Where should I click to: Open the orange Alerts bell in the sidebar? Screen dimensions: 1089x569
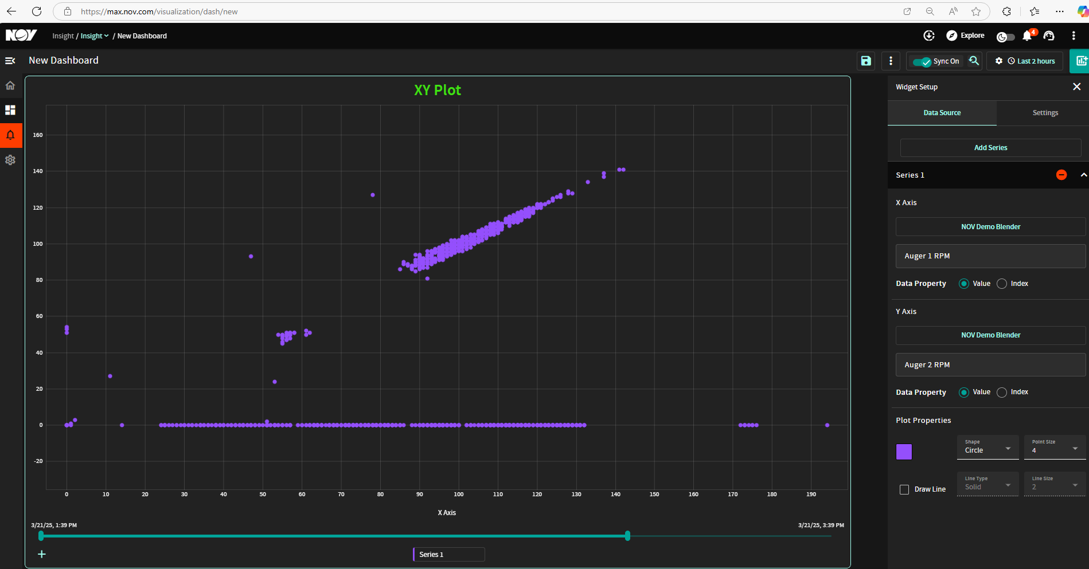click(x=10, y=135)
